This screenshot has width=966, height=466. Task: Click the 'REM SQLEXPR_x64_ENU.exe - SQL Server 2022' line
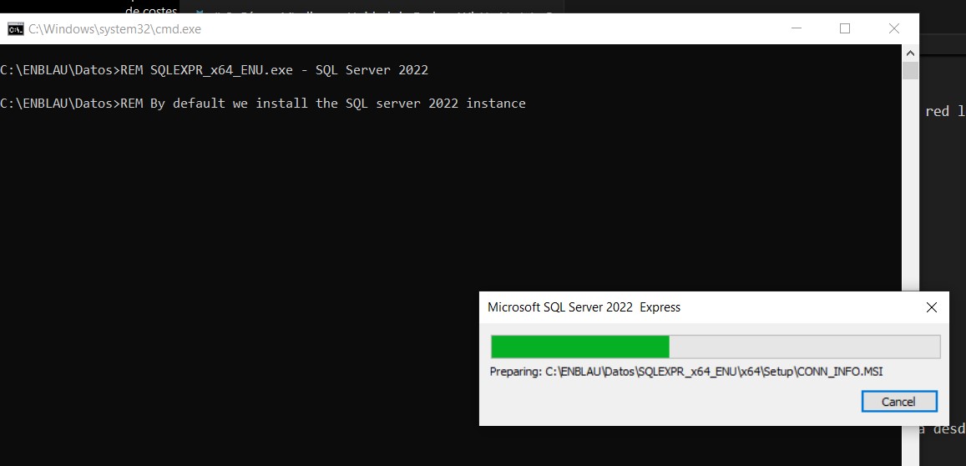point(214,69)
